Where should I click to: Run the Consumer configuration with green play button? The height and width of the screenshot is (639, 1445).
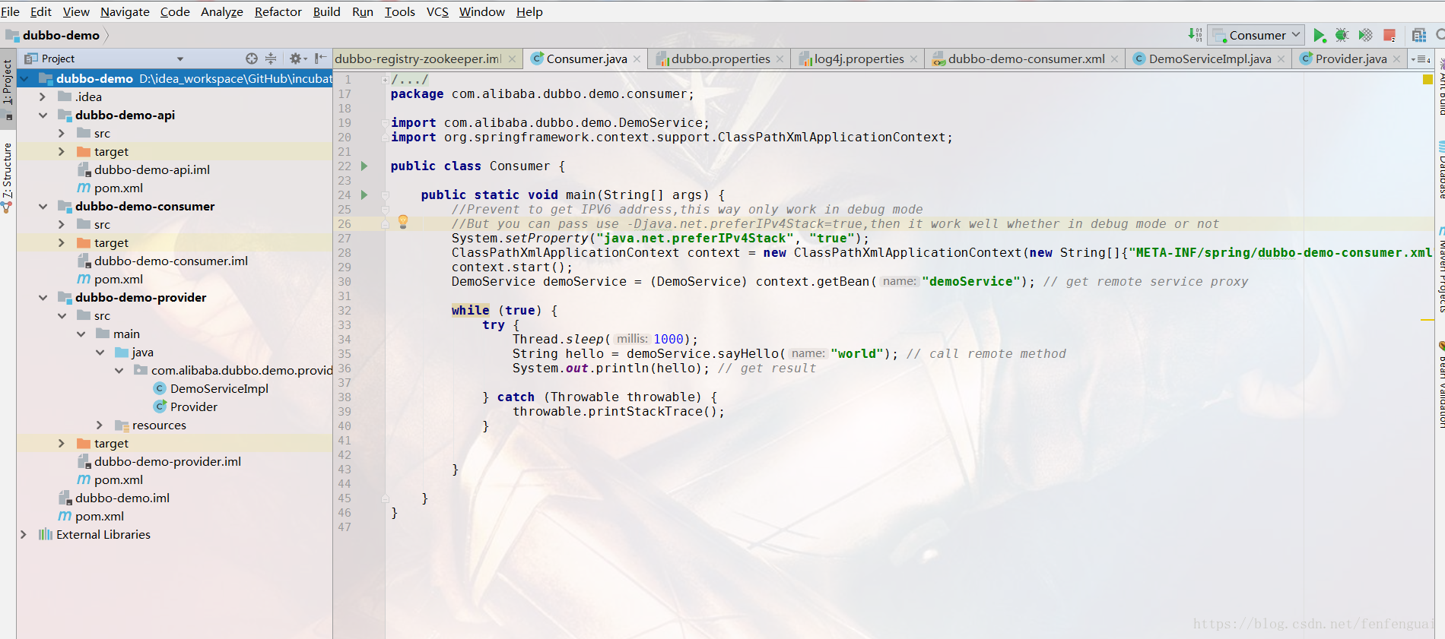(x=1320, y=35)
